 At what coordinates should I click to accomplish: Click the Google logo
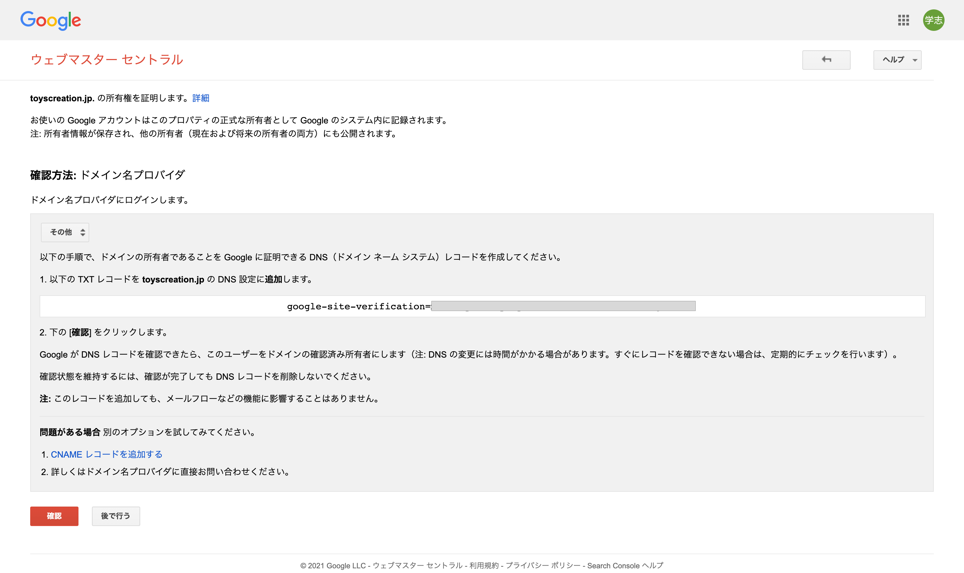(51, 20)
